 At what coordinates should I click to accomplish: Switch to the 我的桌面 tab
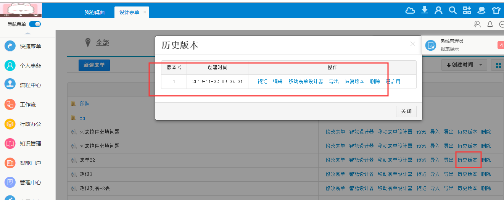coord(95,12)
